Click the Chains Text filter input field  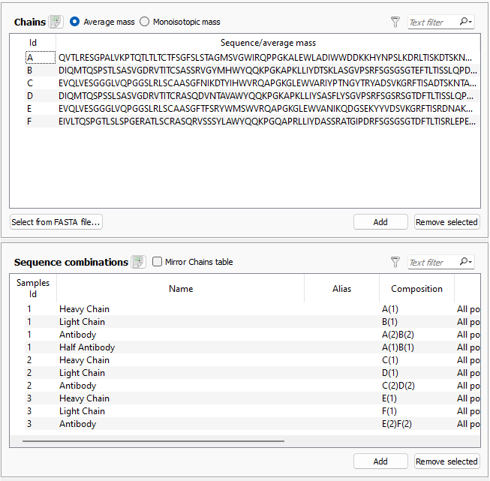click(431, 23)
